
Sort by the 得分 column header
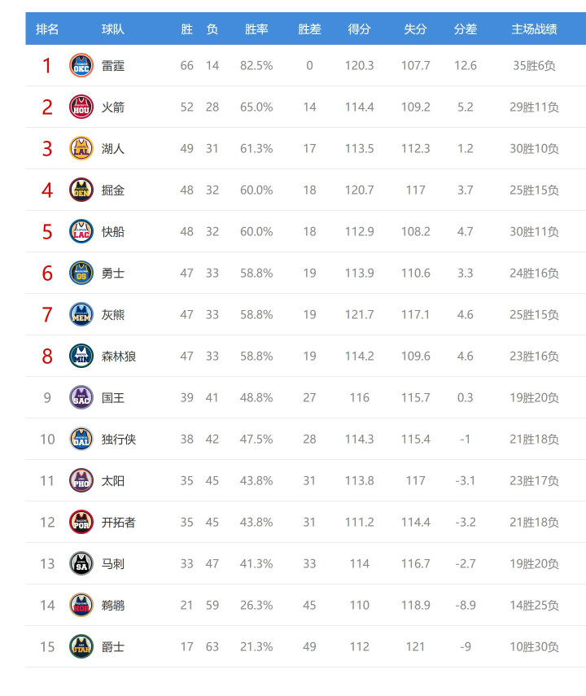359,29
